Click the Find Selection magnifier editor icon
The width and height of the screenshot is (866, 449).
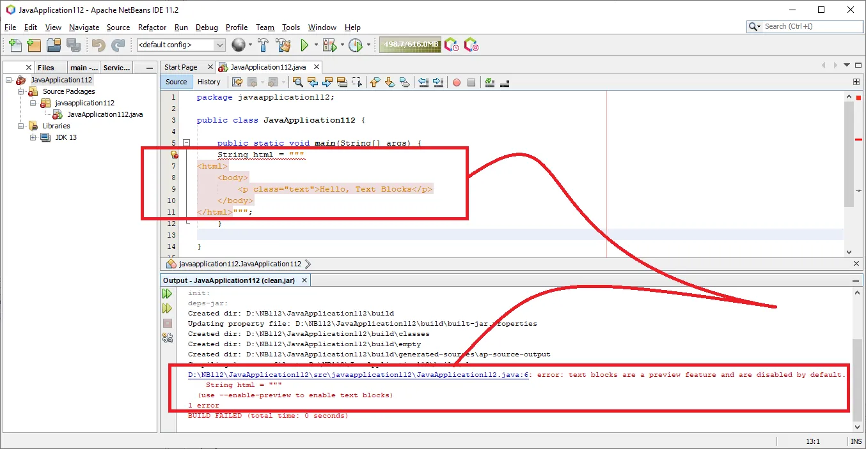tap(297, 82)
